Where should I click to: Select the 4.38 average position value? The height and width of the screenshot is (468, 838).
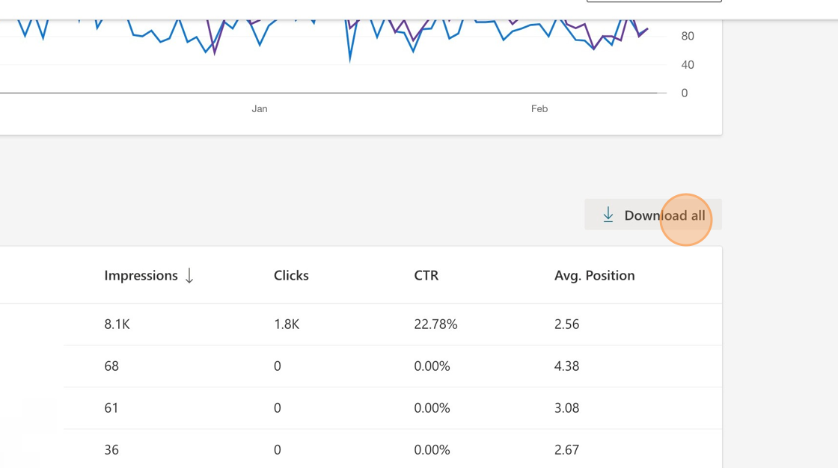(x=566, y=366)
